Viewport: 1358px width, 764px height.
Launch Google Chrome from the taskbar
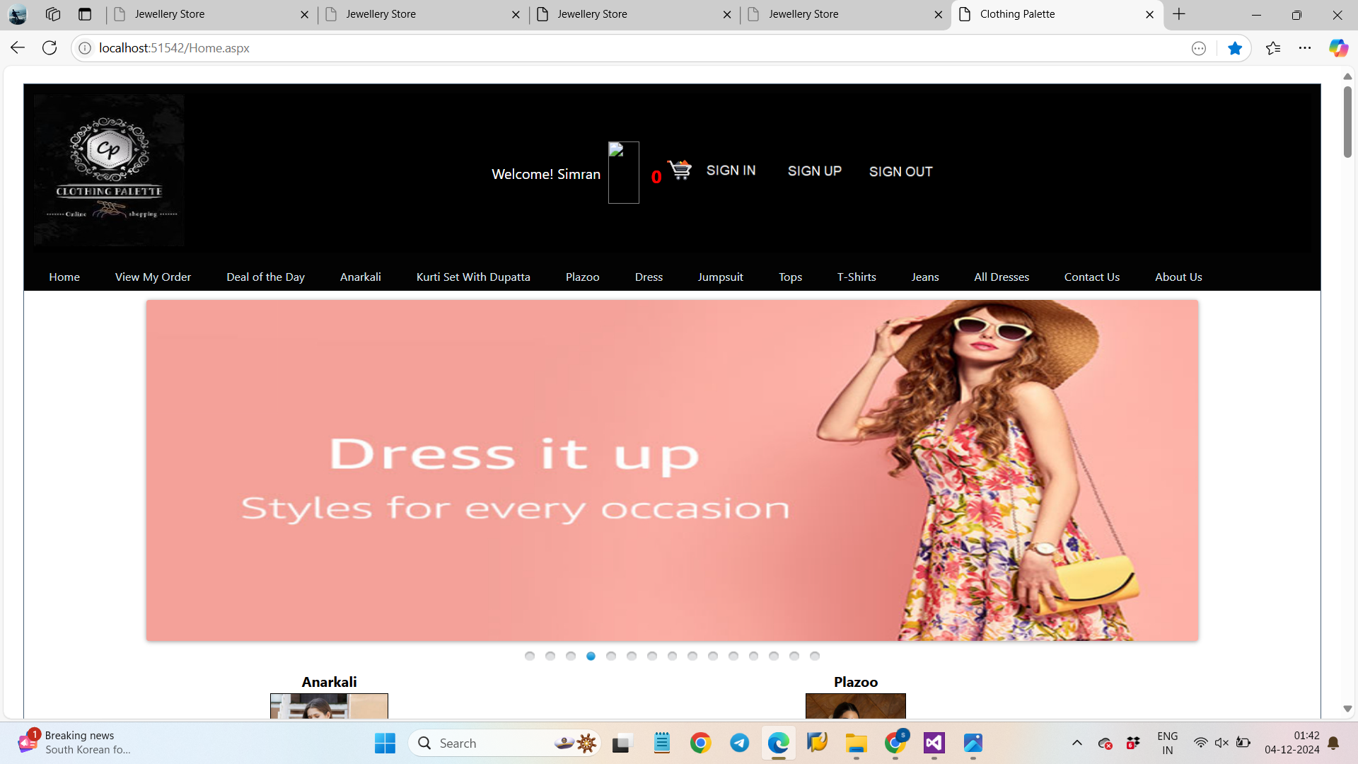click(x=700, y=743)
